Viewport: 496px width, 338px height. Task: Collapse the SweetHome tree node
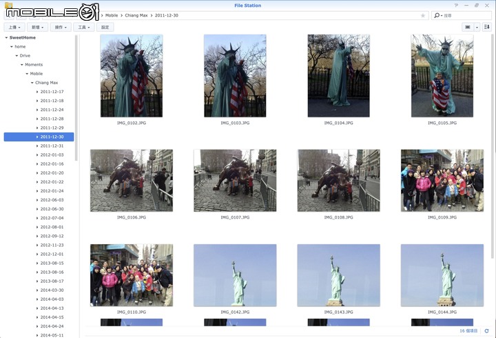coord(6,38)
